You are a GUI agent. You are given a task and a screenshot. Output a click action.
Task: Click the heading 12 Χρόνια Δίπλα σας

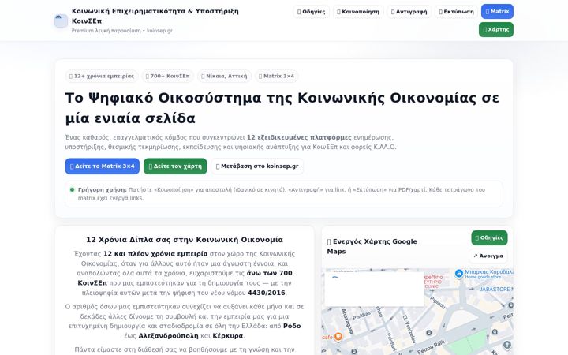tap(185, 240)
